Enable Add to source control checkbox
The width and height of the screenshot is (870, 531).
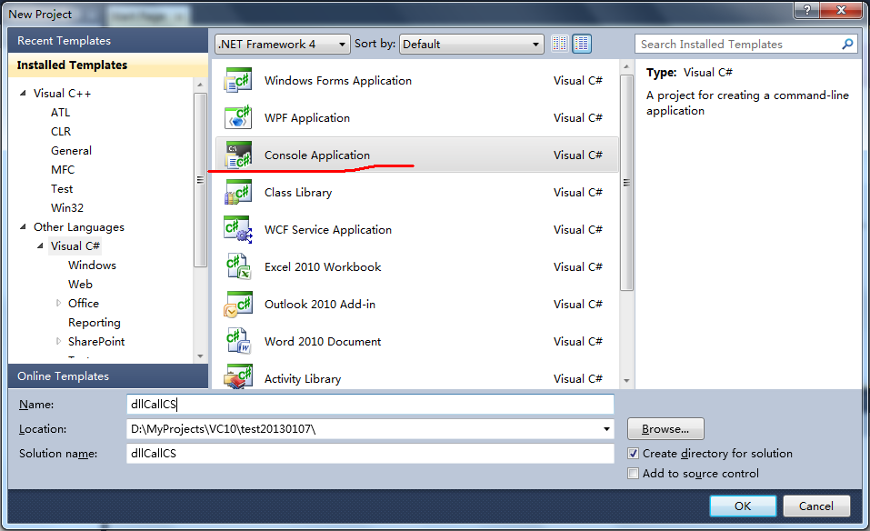(633, 474)
